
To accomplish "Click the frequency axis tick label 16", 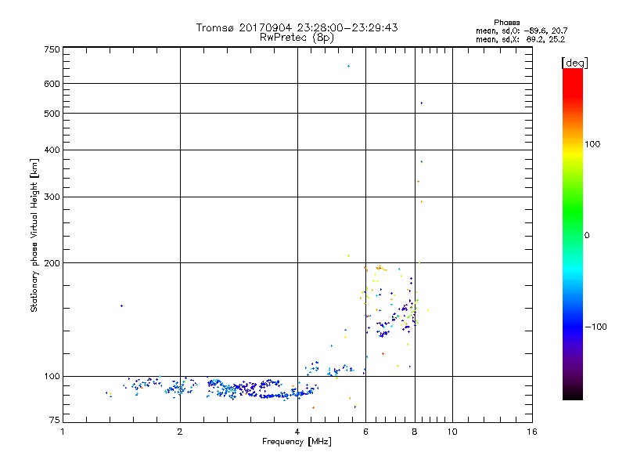I will [x=532, y=432].
